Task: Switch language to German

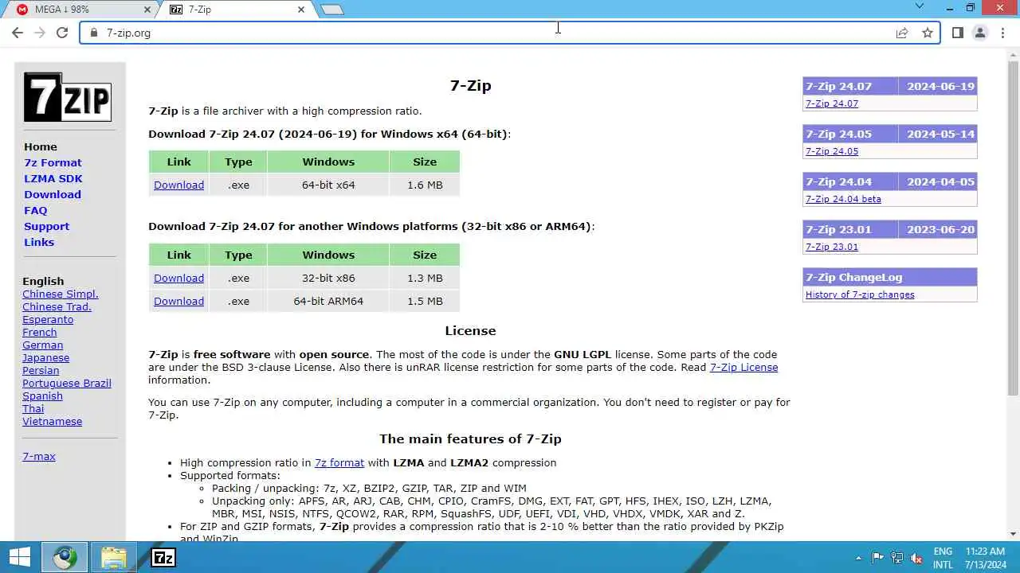Action: click(42, 345)
